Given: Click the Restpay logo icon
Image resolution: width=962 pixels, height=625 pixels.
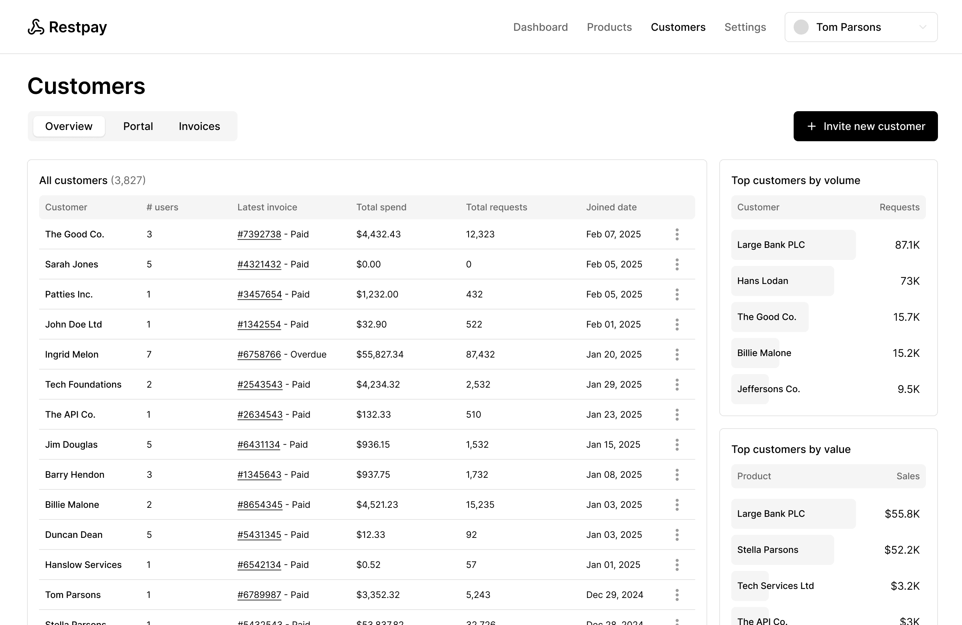Looking at the screenshot, I should point(36,27).
